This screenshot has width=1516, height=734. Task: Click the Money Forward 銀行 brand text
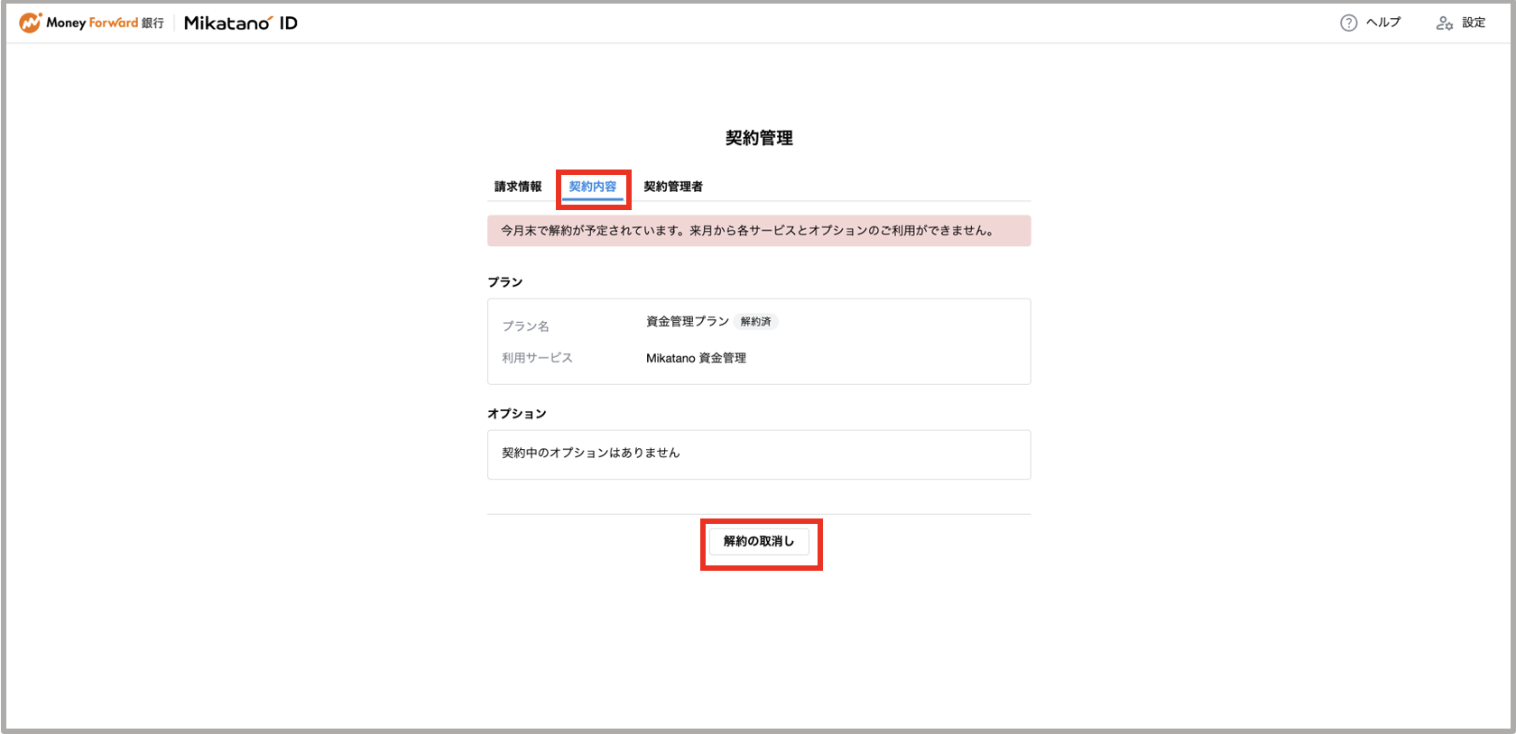coord(105,23)
